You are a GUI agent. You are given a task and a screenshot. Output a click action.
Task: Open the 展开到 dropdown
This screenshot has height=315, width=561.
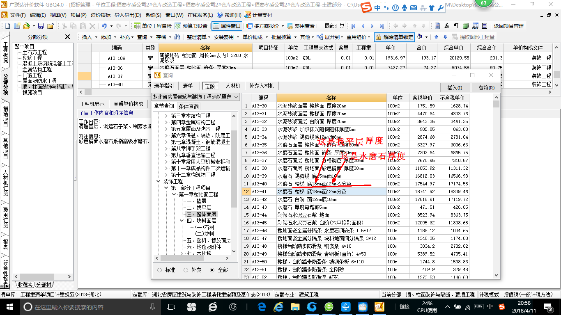coord(330,37)
